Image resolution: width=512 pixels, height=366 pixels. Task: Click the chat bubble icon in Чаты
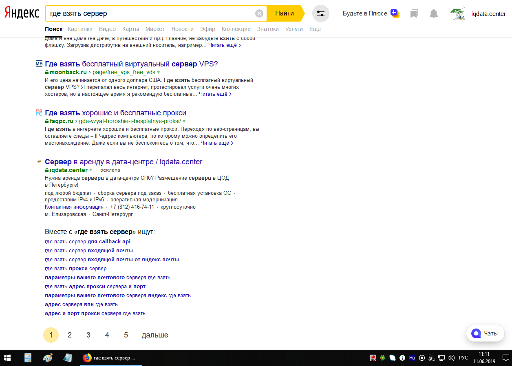(476, 333)
